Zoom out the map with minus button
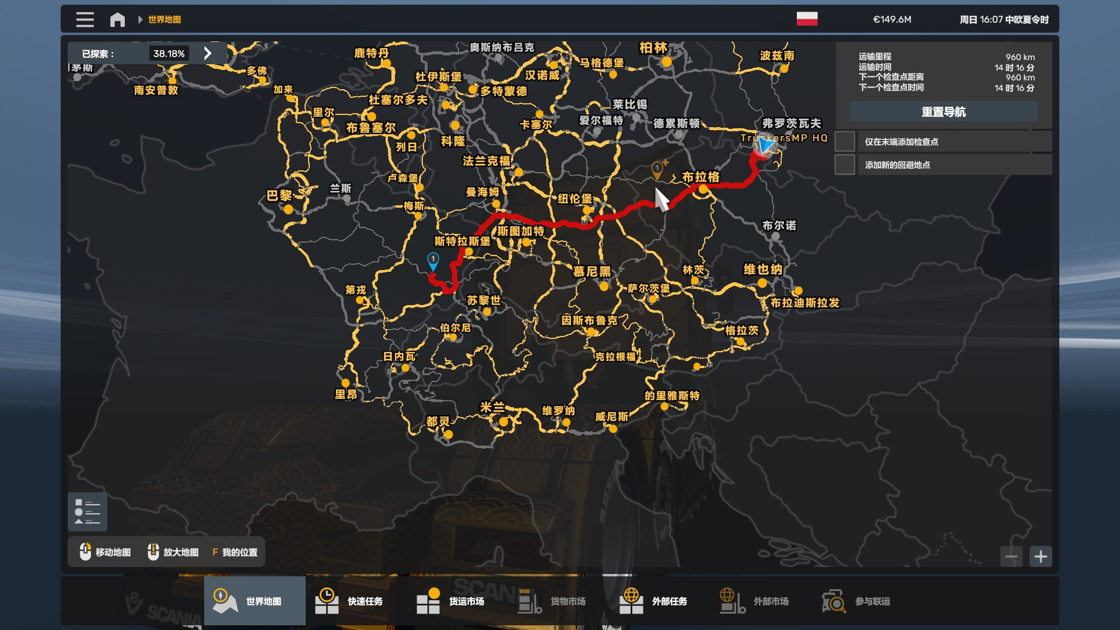Image resolution: width=1120 pixels, height=630 pixels. pos(1012,556)
